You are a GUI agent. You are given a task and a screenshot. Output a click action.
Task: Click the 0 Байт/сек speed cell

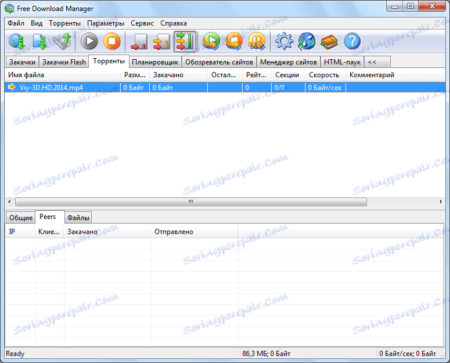point(325,88)
